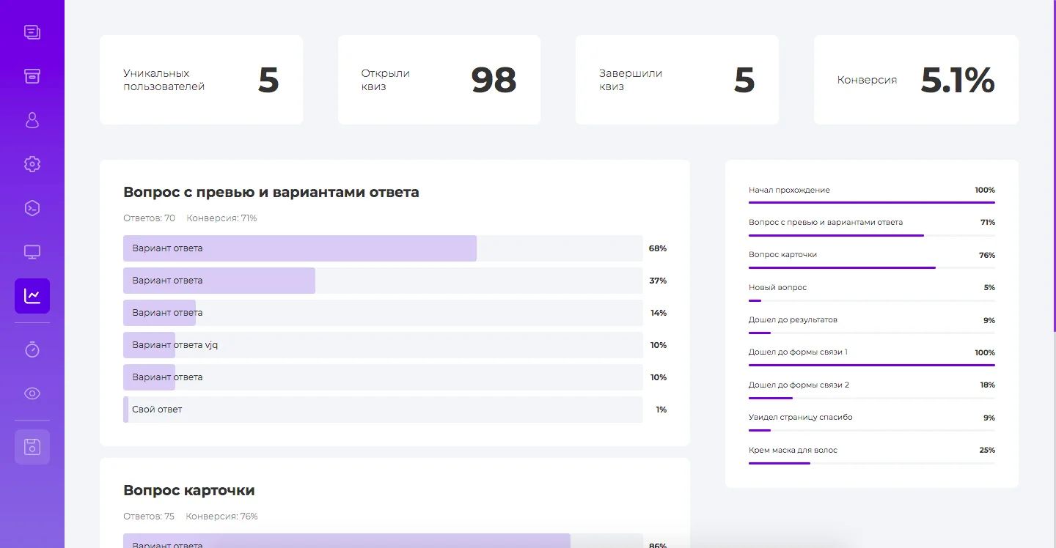Open settings gear icon in sidebar

(x=32, y=164)
